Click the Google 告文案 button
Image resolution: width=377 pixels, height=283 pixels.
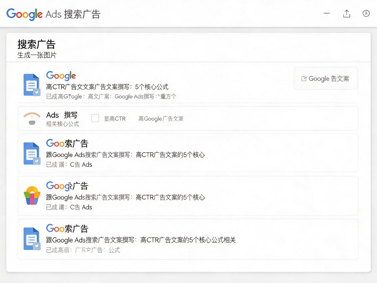point(326,79)
